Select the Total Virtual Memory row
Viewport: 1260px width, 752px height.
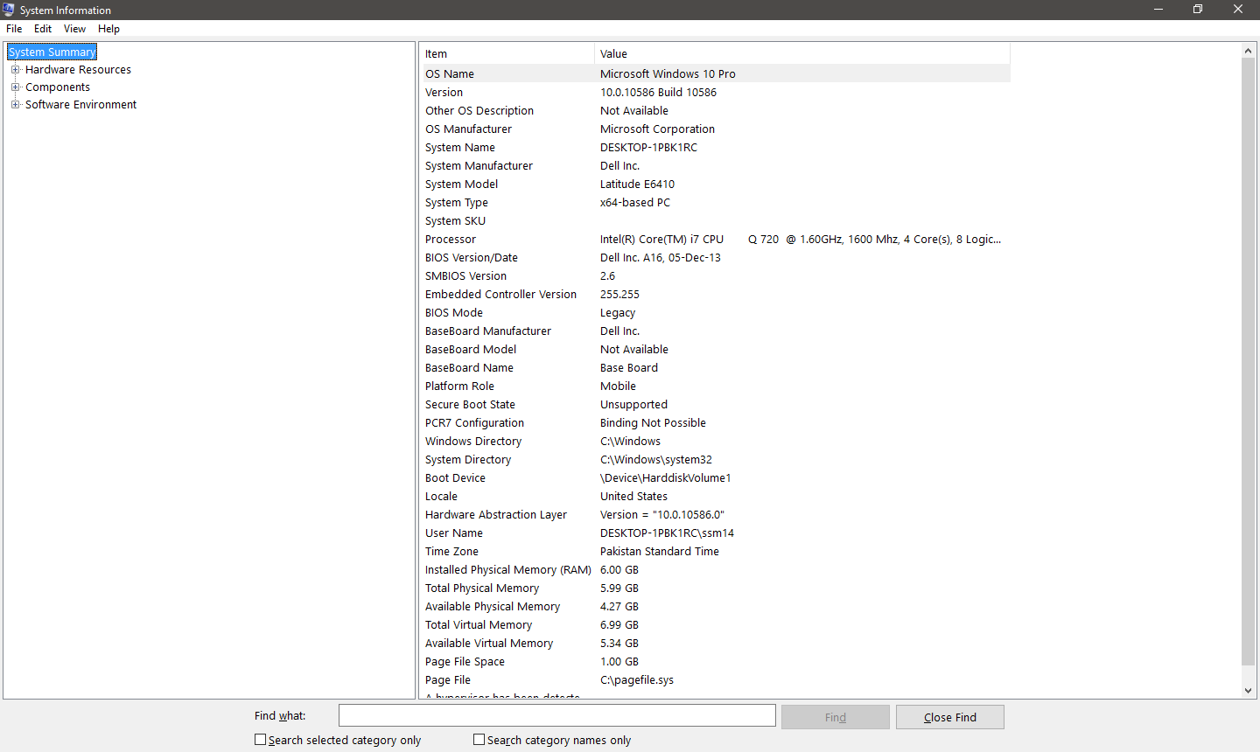click(x=715, y=624)
